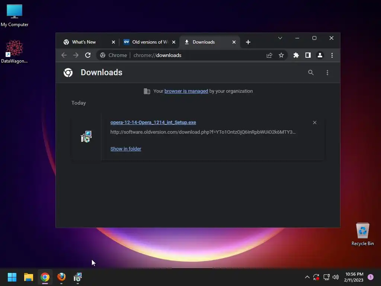The width and height of the screenshot is (381, 286).
Task: Click the Chrome taskbar icon
Action: 45,277
